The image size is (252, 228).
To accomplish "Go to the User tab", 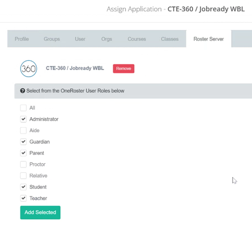I will point(80,39).
